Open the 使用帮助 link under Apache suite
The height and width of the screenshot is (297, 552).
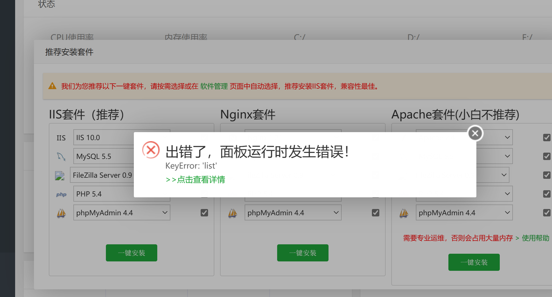pyautogui.click(x=536, y=238)
